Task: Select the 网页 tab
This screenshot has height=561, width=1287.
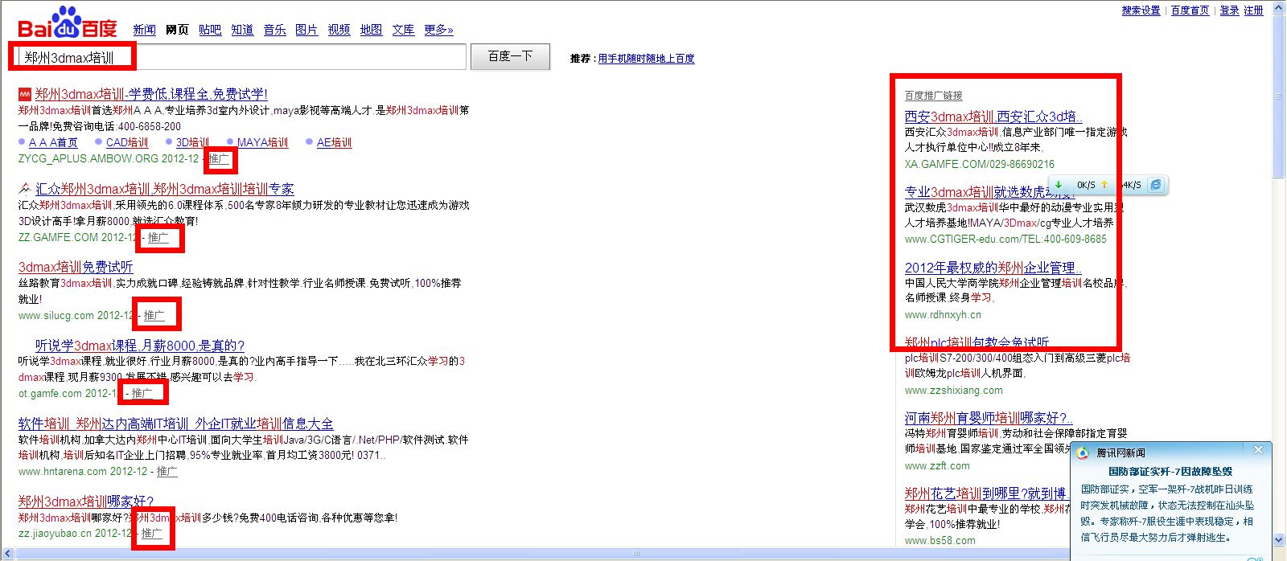Action: tap(177, 30)
